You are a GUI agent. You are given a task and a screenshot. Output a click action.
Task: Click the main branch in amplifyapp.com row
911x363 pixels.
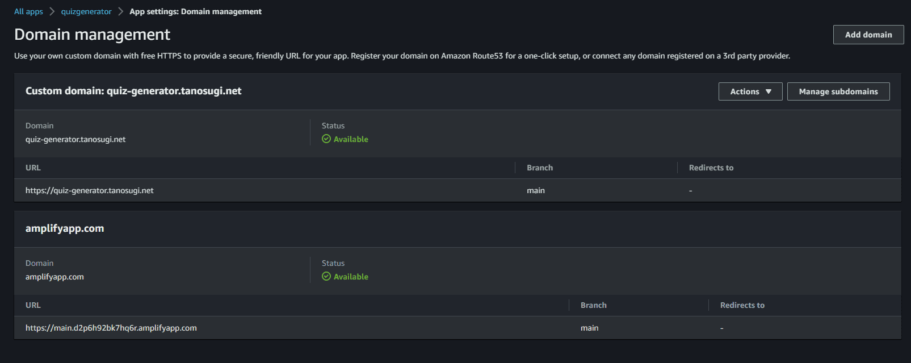[x=589, y=328]
